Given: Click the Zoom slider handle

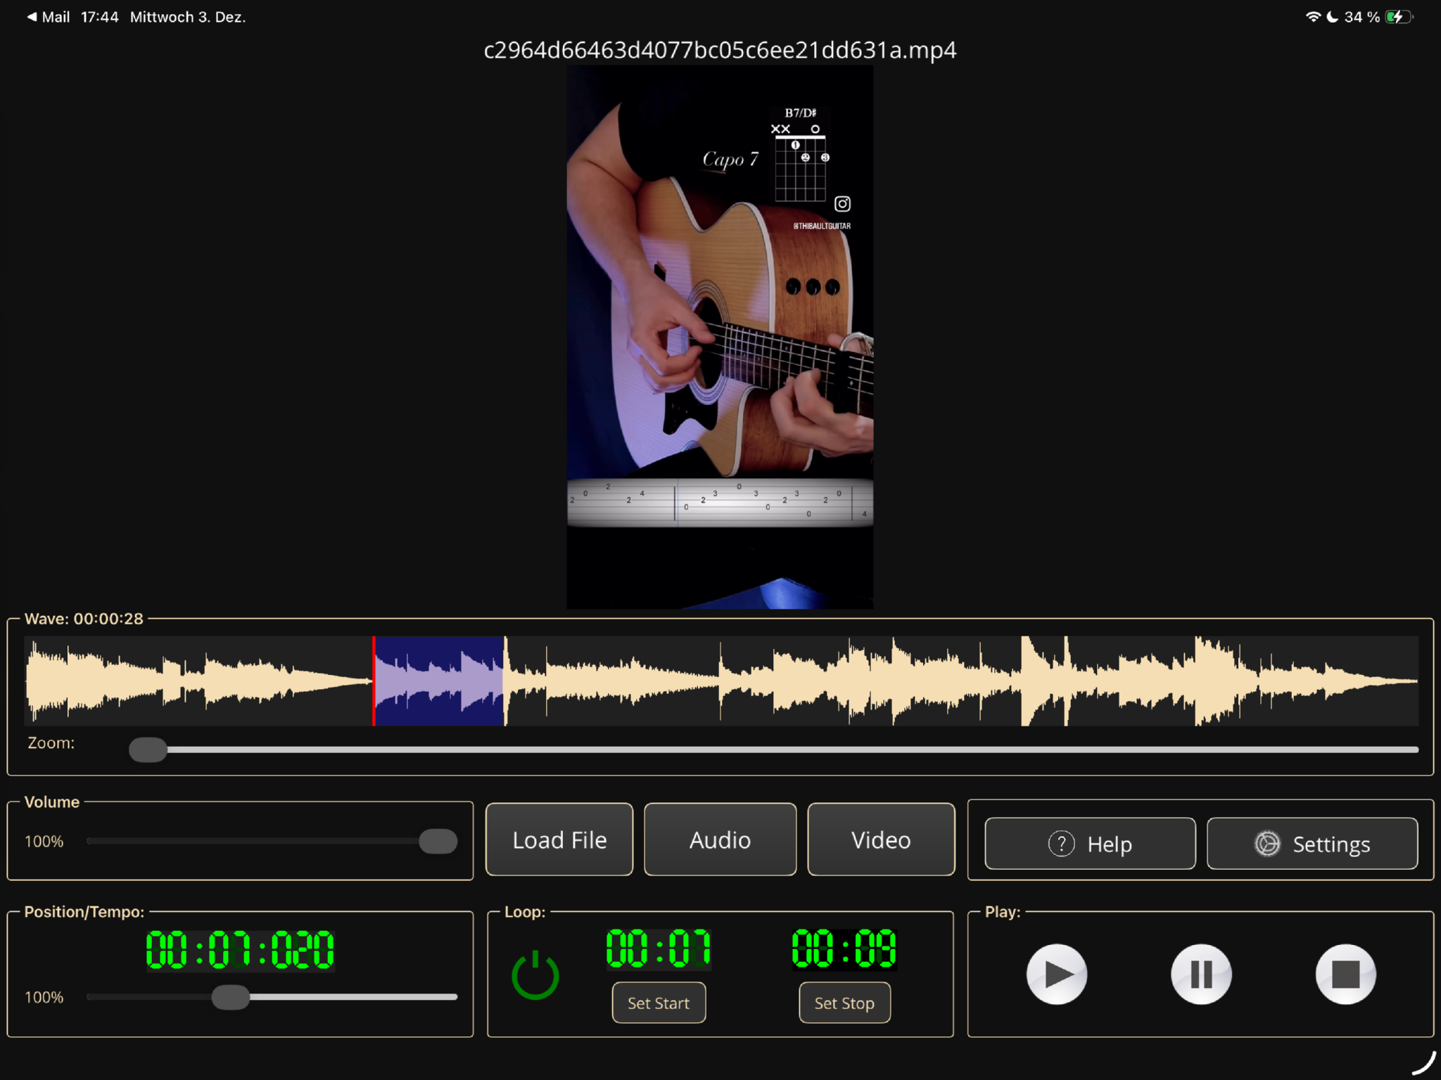Looking at the screenshot, I should coord(148,750).
